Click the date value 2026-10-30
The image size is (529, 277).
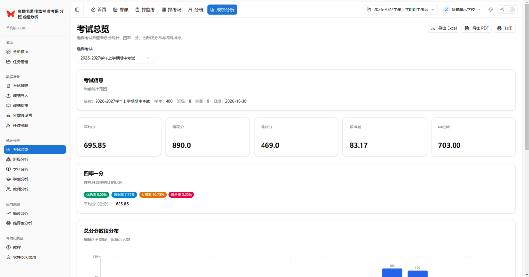(236, 101)
